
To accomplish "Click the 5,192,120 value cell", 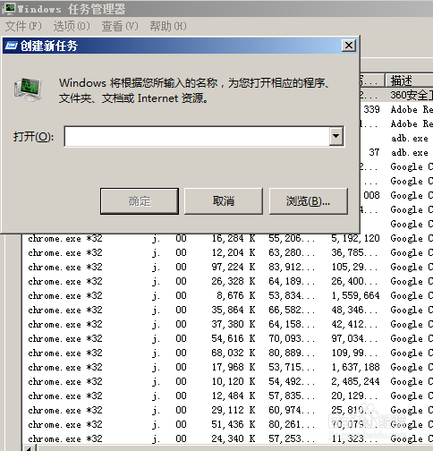I will point(355,238).
